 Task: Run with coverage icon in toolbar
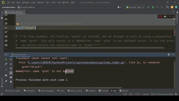[157, 7]
